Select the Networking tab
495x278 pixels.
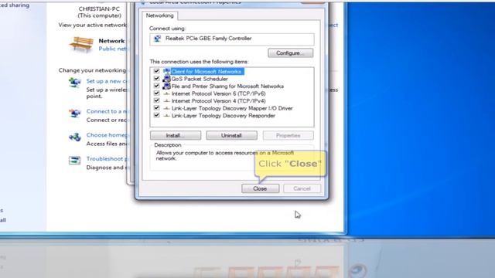160,15
